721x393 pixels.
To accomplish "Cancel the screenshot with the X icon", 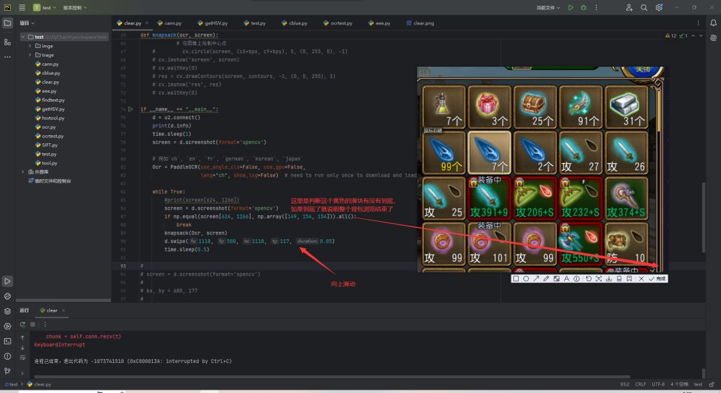I will coord(641,278).
